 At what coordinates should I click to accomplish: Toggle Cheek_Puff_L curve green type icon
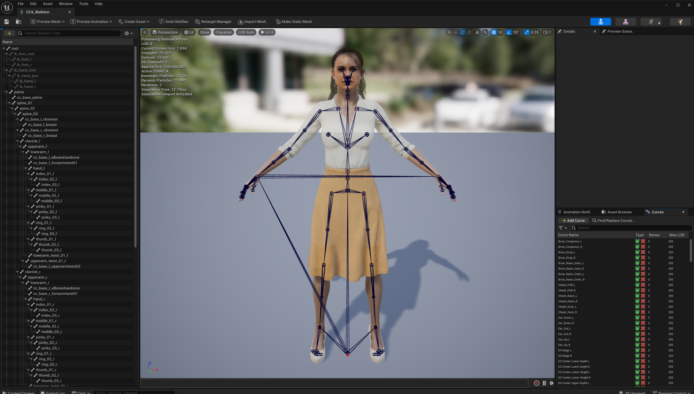coord(637,285)
